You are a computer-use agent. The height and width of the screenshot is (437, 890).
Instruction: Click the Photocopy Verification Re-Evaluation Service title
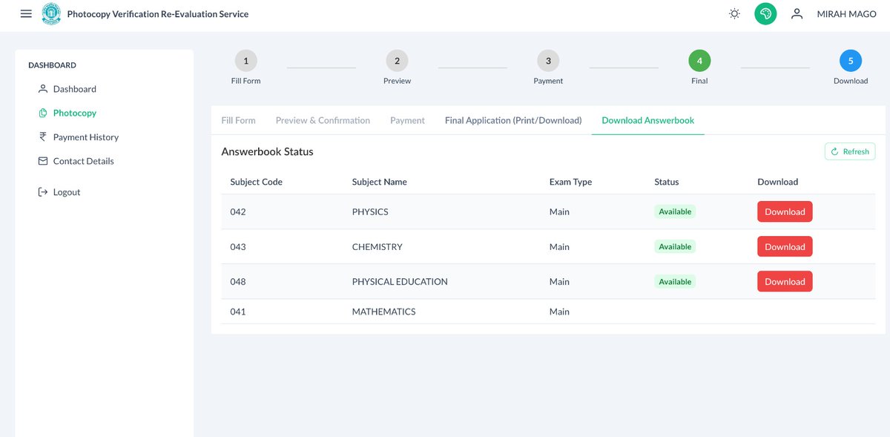coord(158,14)
